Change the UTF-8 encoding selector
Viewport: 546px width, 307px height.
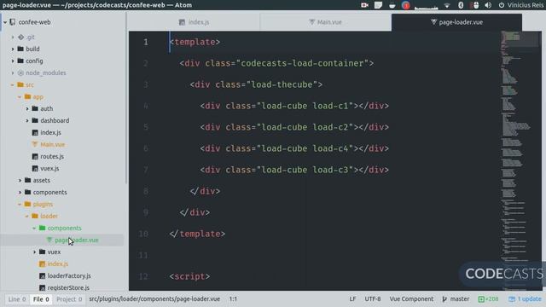pos(373,298)
